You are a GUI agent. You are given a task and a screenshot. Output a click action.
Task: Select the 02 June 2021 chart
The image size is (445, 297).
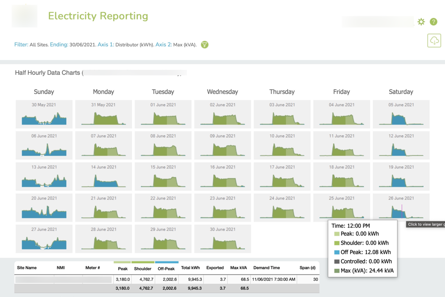[222, 114]
